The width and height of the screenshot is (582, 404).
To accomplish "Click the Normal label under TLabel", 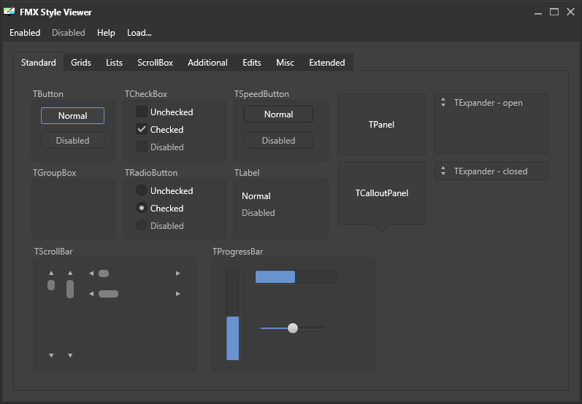I will pyautogui.click(x=256, y=195).
